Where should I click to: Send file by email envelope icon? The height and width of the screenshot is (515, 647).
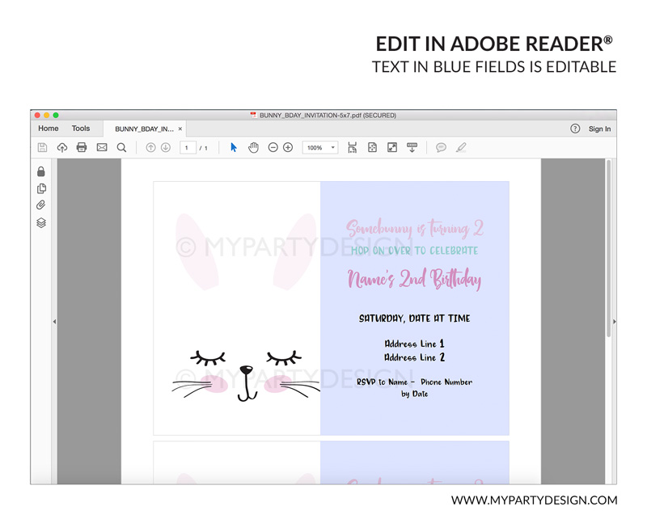tap(102, 148)
